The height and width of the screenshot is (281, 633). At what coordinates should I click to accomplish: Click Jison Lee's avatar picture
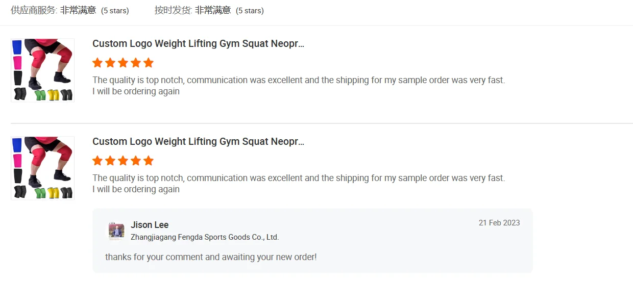click(116, 231)
